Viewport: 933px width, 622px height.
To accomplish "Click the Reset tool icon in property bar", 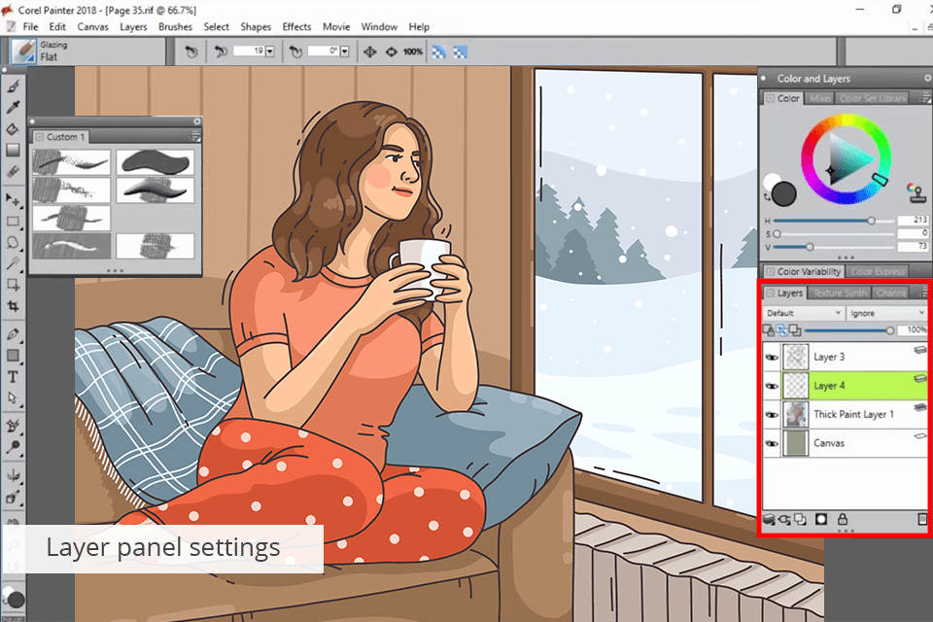I will tap(191, 52).
